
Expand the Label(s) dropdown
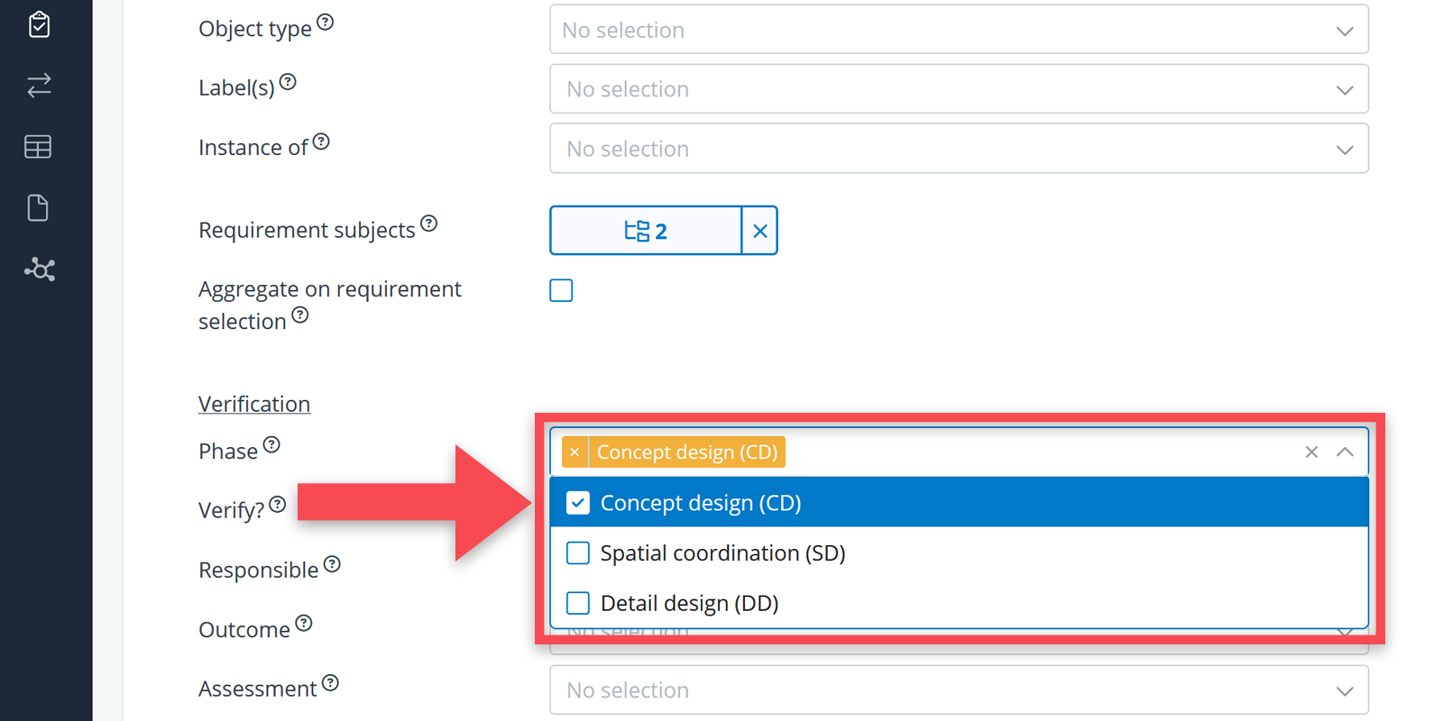click(959, 89)
